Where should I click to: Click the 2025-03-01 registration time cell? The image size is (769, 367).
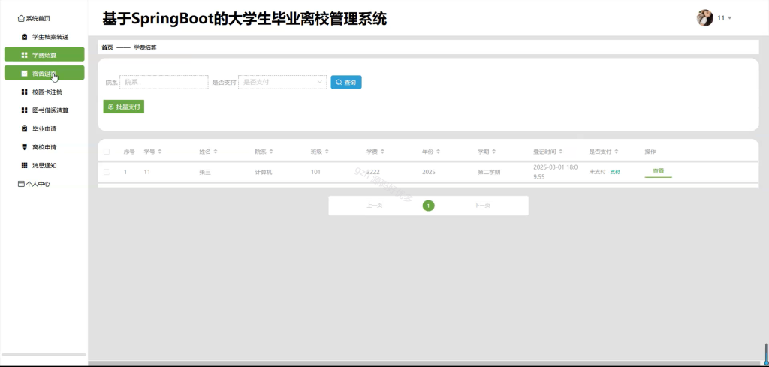[x=555, y=172]
